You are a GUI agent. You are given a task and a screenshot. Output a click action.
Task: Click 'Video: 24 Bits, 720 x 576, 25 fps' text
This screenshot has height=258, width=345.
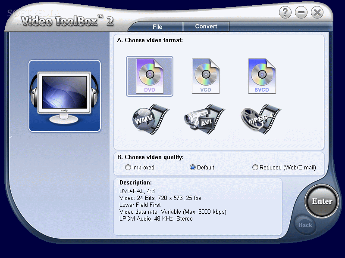point(160,198)
